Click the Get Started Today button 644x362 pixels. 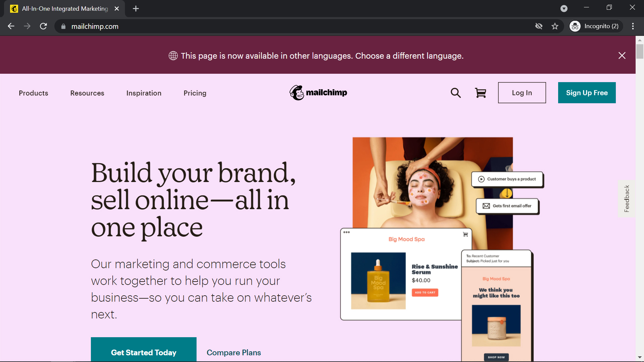(x=144, y=350)
